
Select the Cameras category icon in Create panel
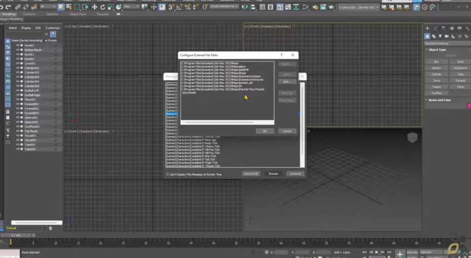point(447,36)
